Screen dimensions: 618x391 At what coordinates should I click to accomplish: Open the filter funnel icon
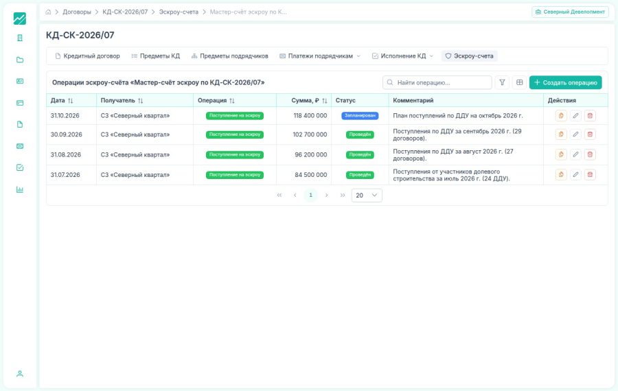[502, 82]
